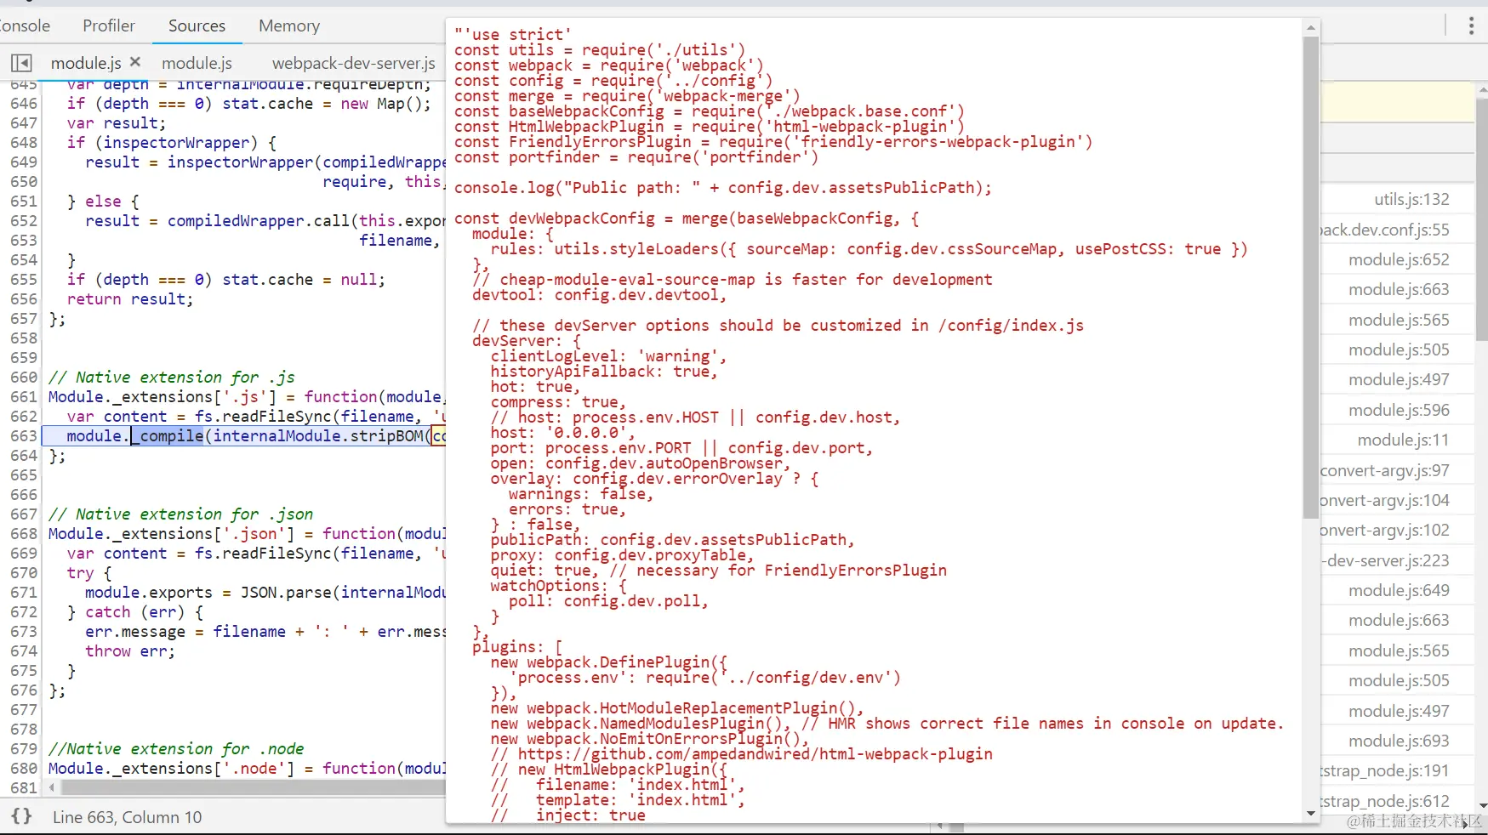Image resolution: width=1488 pixels, height=835 pixels.
Task: Click line number 663 in gutter
Action: point(24,435)
